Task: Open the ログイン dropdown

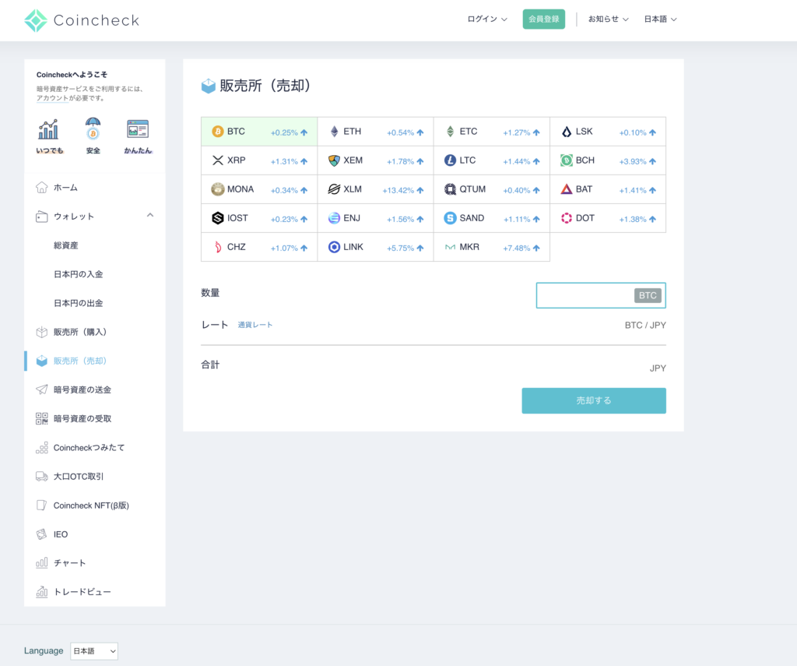Action: pyautogui.click(x=487, y=19)
